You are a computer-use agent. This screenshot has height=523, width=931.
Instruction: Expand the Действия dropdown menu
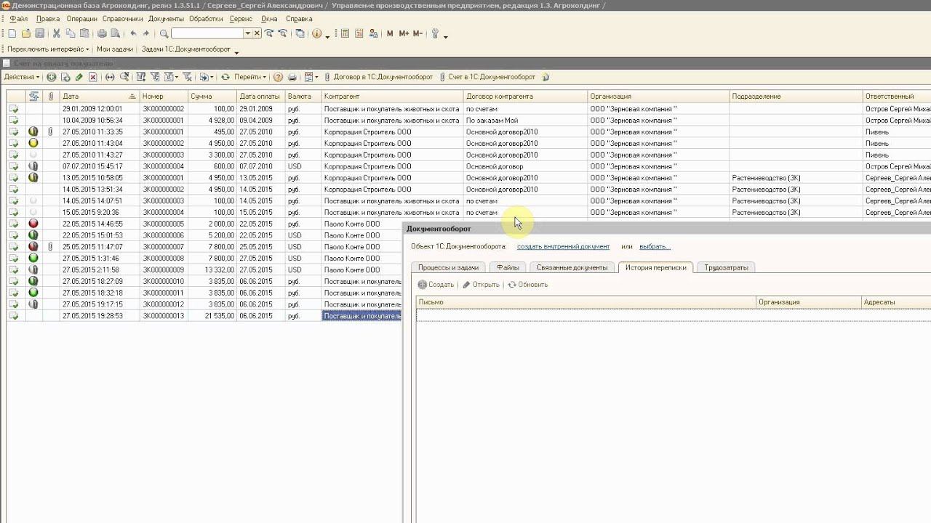[x=22, y=77]
